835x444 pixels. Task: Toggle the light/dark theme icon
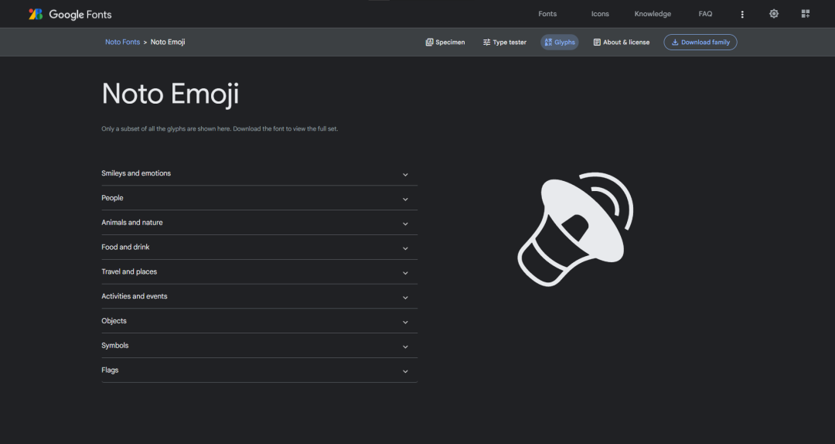point(774,14)
